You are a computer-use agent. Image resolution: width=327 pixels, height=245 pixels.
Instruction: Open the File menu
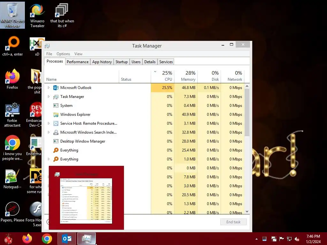click(x=49, y=54)
